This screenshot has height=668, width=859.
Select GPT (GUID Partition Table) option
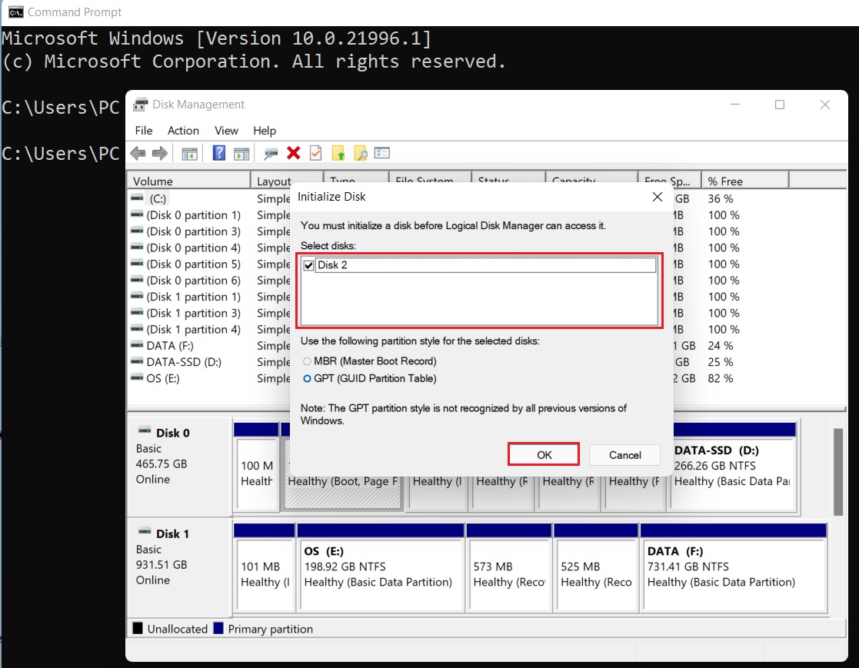308,378
